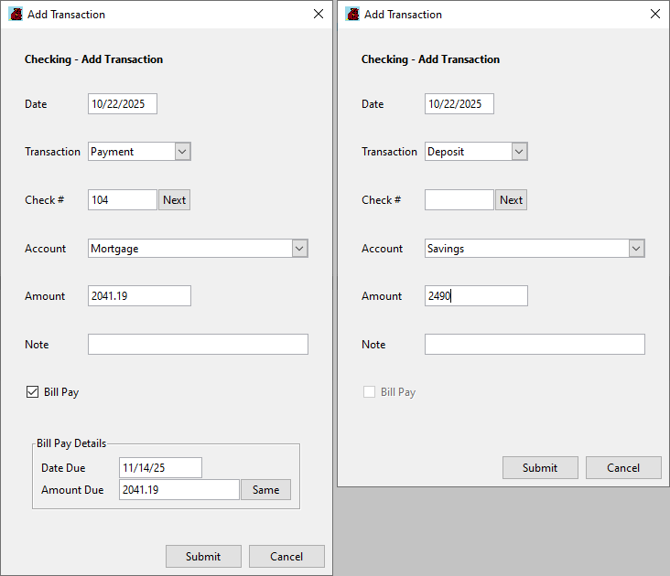Viewport: 670px width, 576px height.
Task: Cancel the Payment transaction dialog
Action: tap(286, 556)
